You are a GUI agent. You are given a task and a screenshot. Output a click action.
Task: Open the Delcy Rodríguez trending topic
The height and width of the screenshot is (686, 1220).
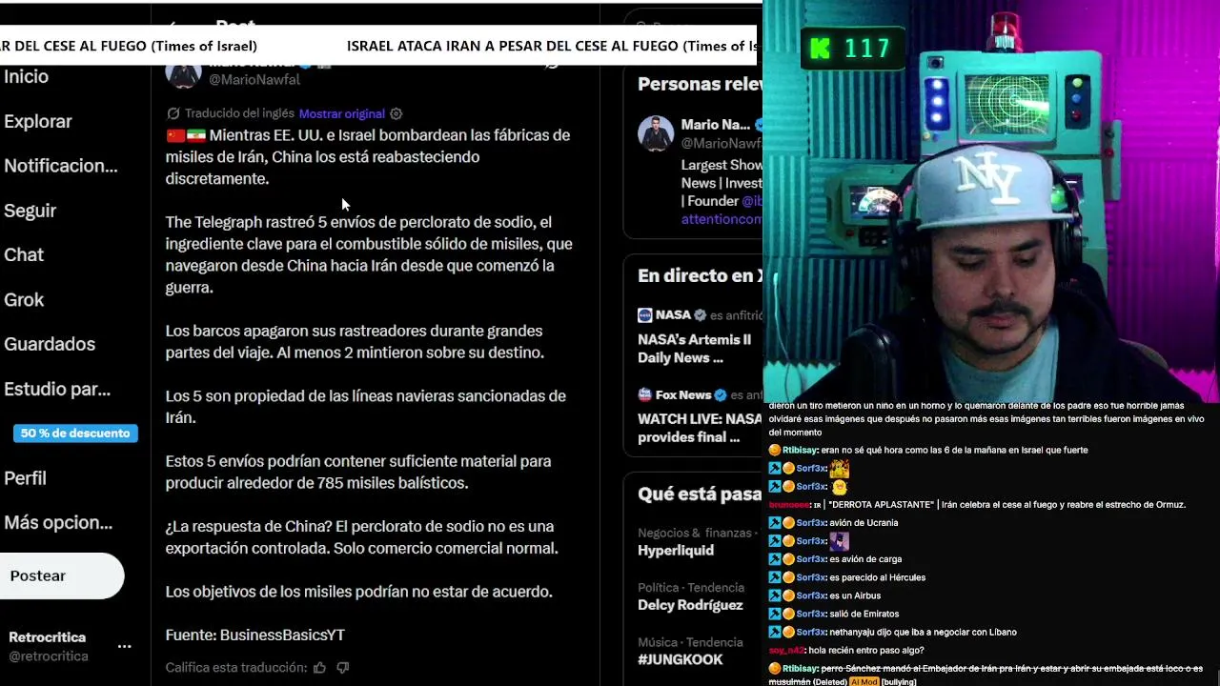point(690,605)
